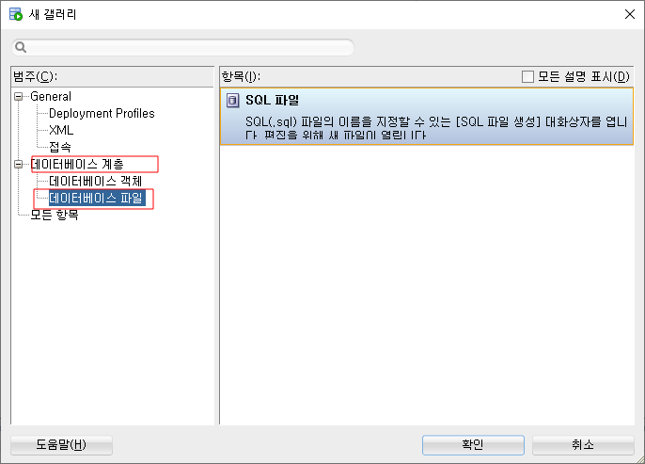Select the 접속 category
The width and height of the screenshot is (645, 464).
tap(60, 147)
